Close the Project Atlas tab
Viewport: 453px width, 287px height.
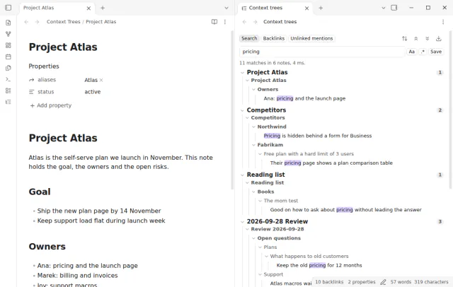point(88,8)
